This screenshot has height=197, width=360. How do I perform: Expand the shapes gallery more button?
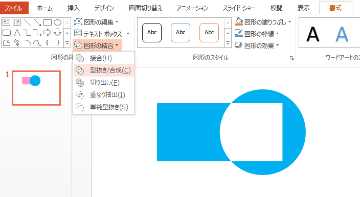(67, 43)
